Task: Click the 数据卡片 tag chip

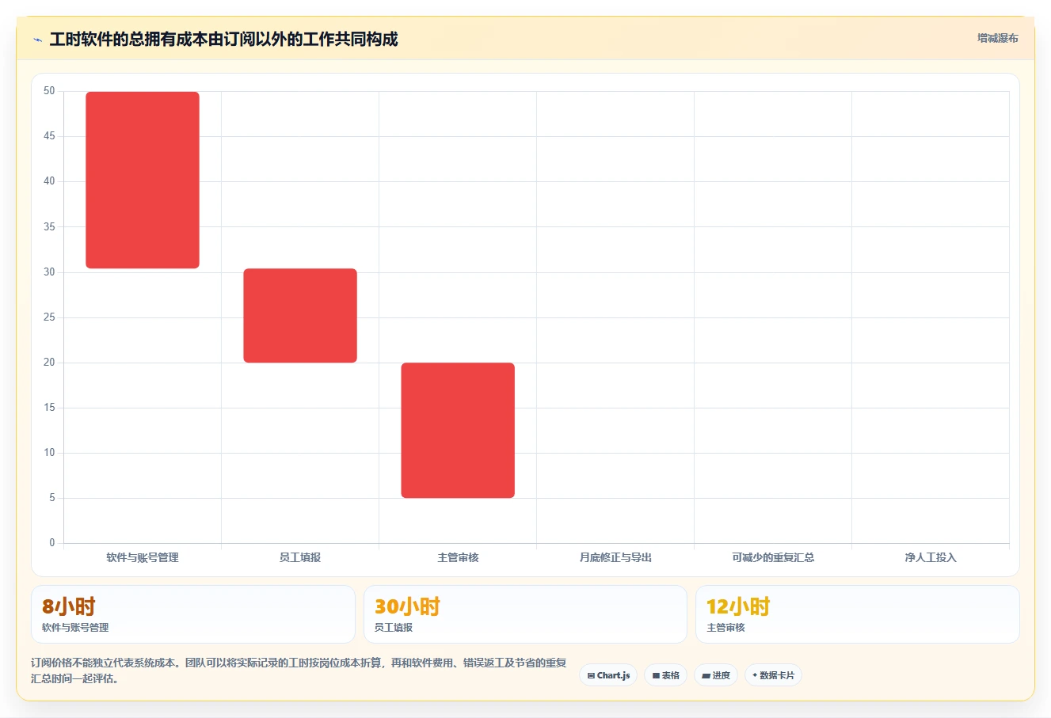Action: [x=773, y=675]
